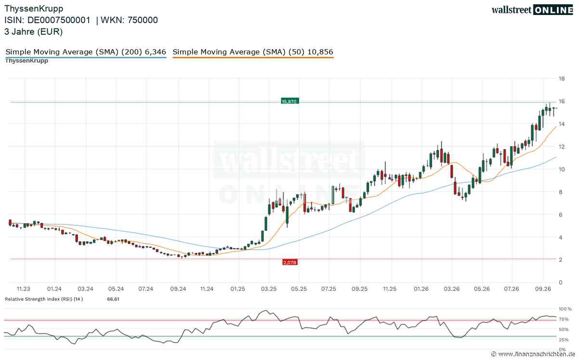
Task: Click the '3 Jahre (EUR)' label
Action: 33,32
